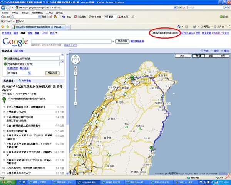This screenshot has width=231, height=185.
Task: Pan the map up with the arrow
Action: point(75,56)
